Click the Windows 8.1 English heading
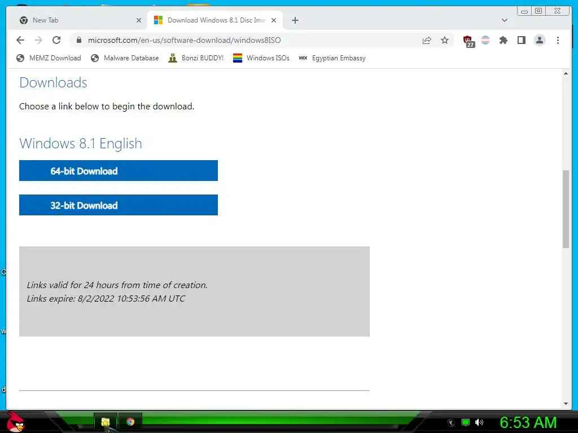This screenshot has height=433, width=578. (x=80, y=143)
